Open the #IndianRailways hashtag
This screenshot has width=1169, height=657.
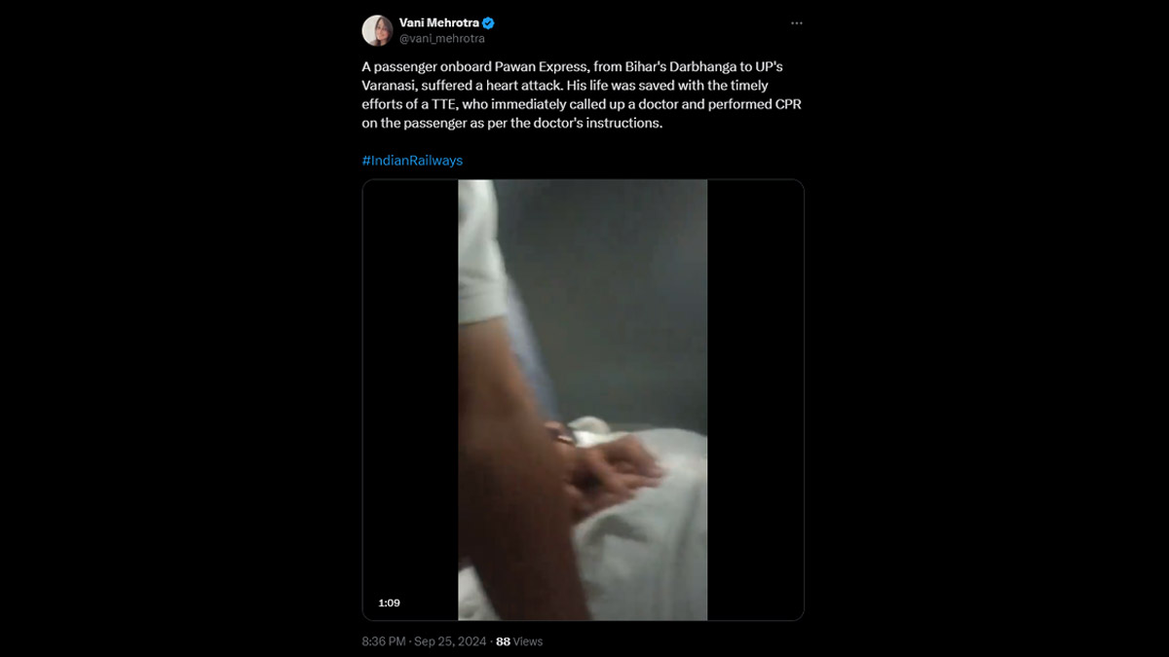[412, 160]
